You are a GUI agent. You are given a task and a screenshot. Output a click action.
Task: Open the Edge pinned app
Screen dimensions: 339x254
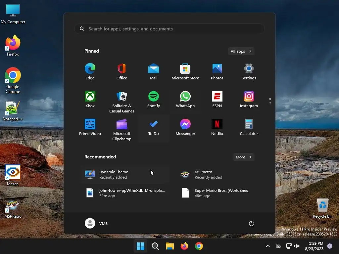(x=90, y=72)
